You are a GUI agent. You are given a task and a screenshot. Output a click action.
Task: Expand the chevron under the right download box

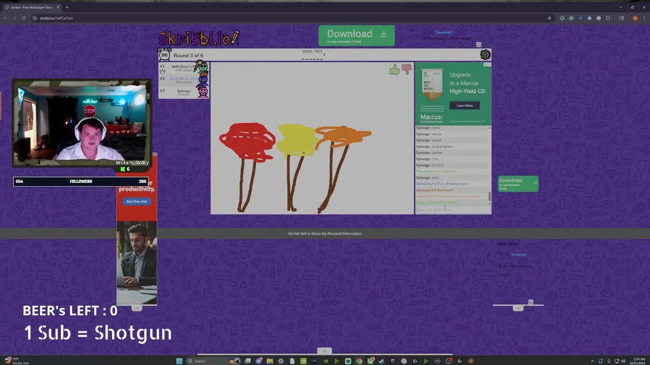[518, 308]
